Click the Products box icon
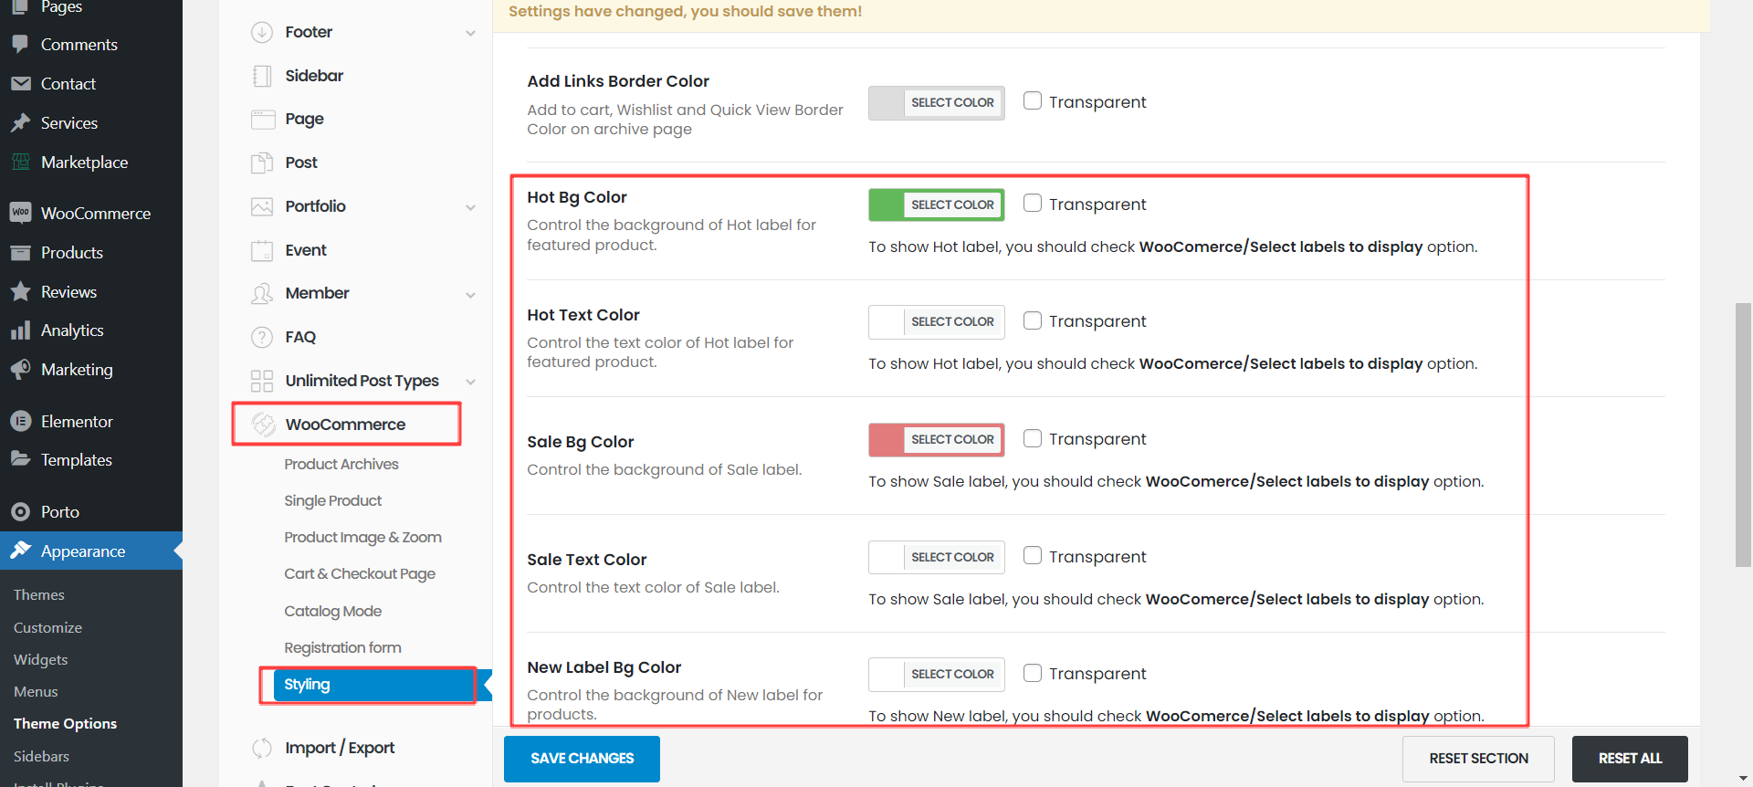Viewport: 1753px width, 787px height. [x=20, y=252]
